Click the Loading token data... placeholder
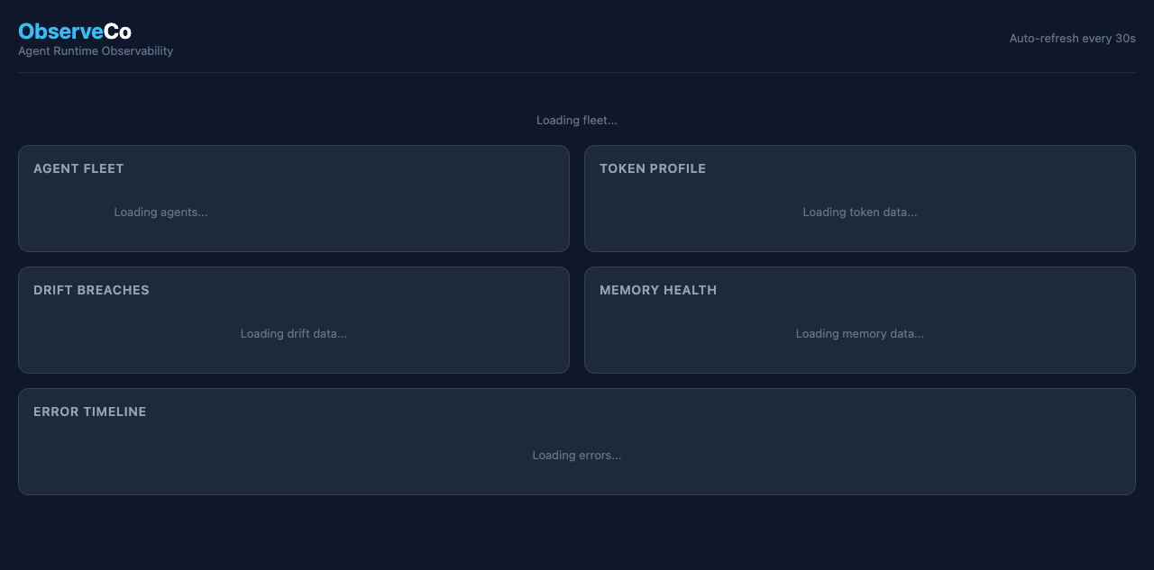This screenshot has width=1154, height=570. click(x=860, y=213)
